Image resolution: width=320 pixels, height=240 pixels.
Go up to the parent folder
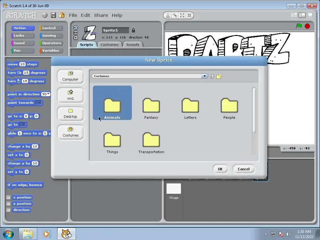tap(212, 76)
